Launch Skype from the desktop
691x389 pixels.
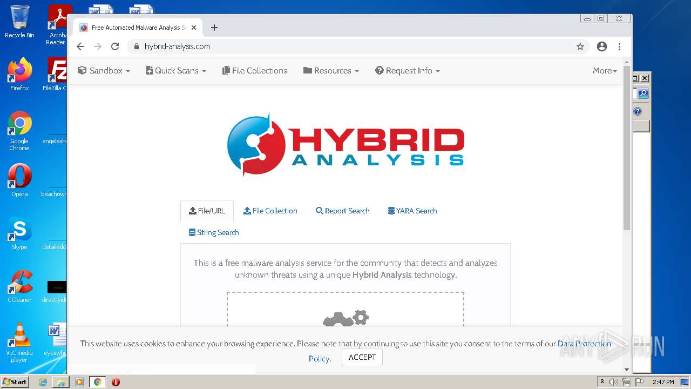[x=19, y=233]
